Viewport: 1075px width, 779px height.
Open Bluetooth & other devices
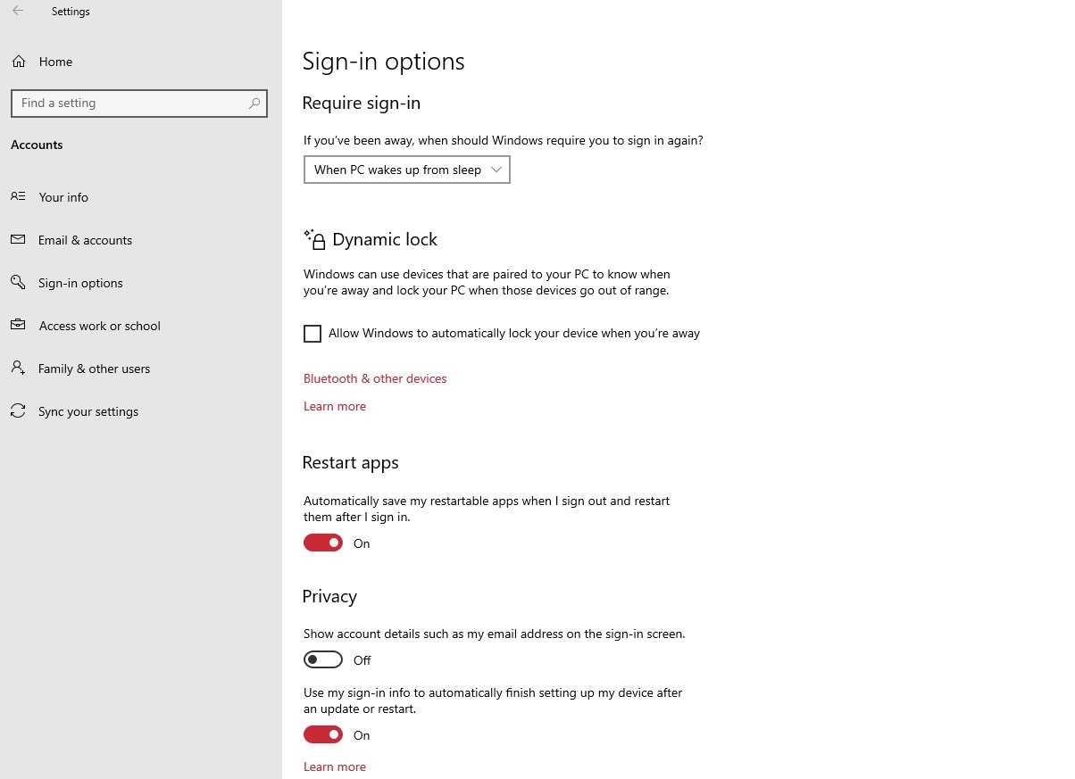[x=374, y=378]
